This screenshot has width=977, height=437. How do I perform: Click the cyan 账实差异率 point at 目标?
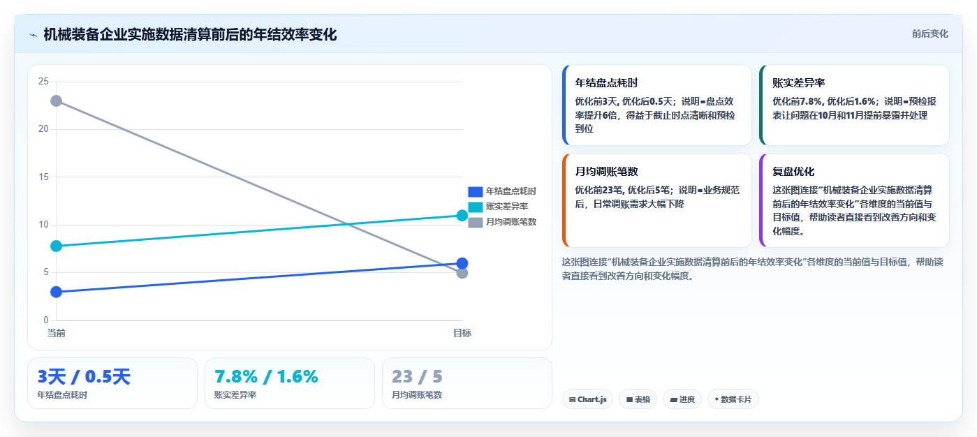coord(462,216)
